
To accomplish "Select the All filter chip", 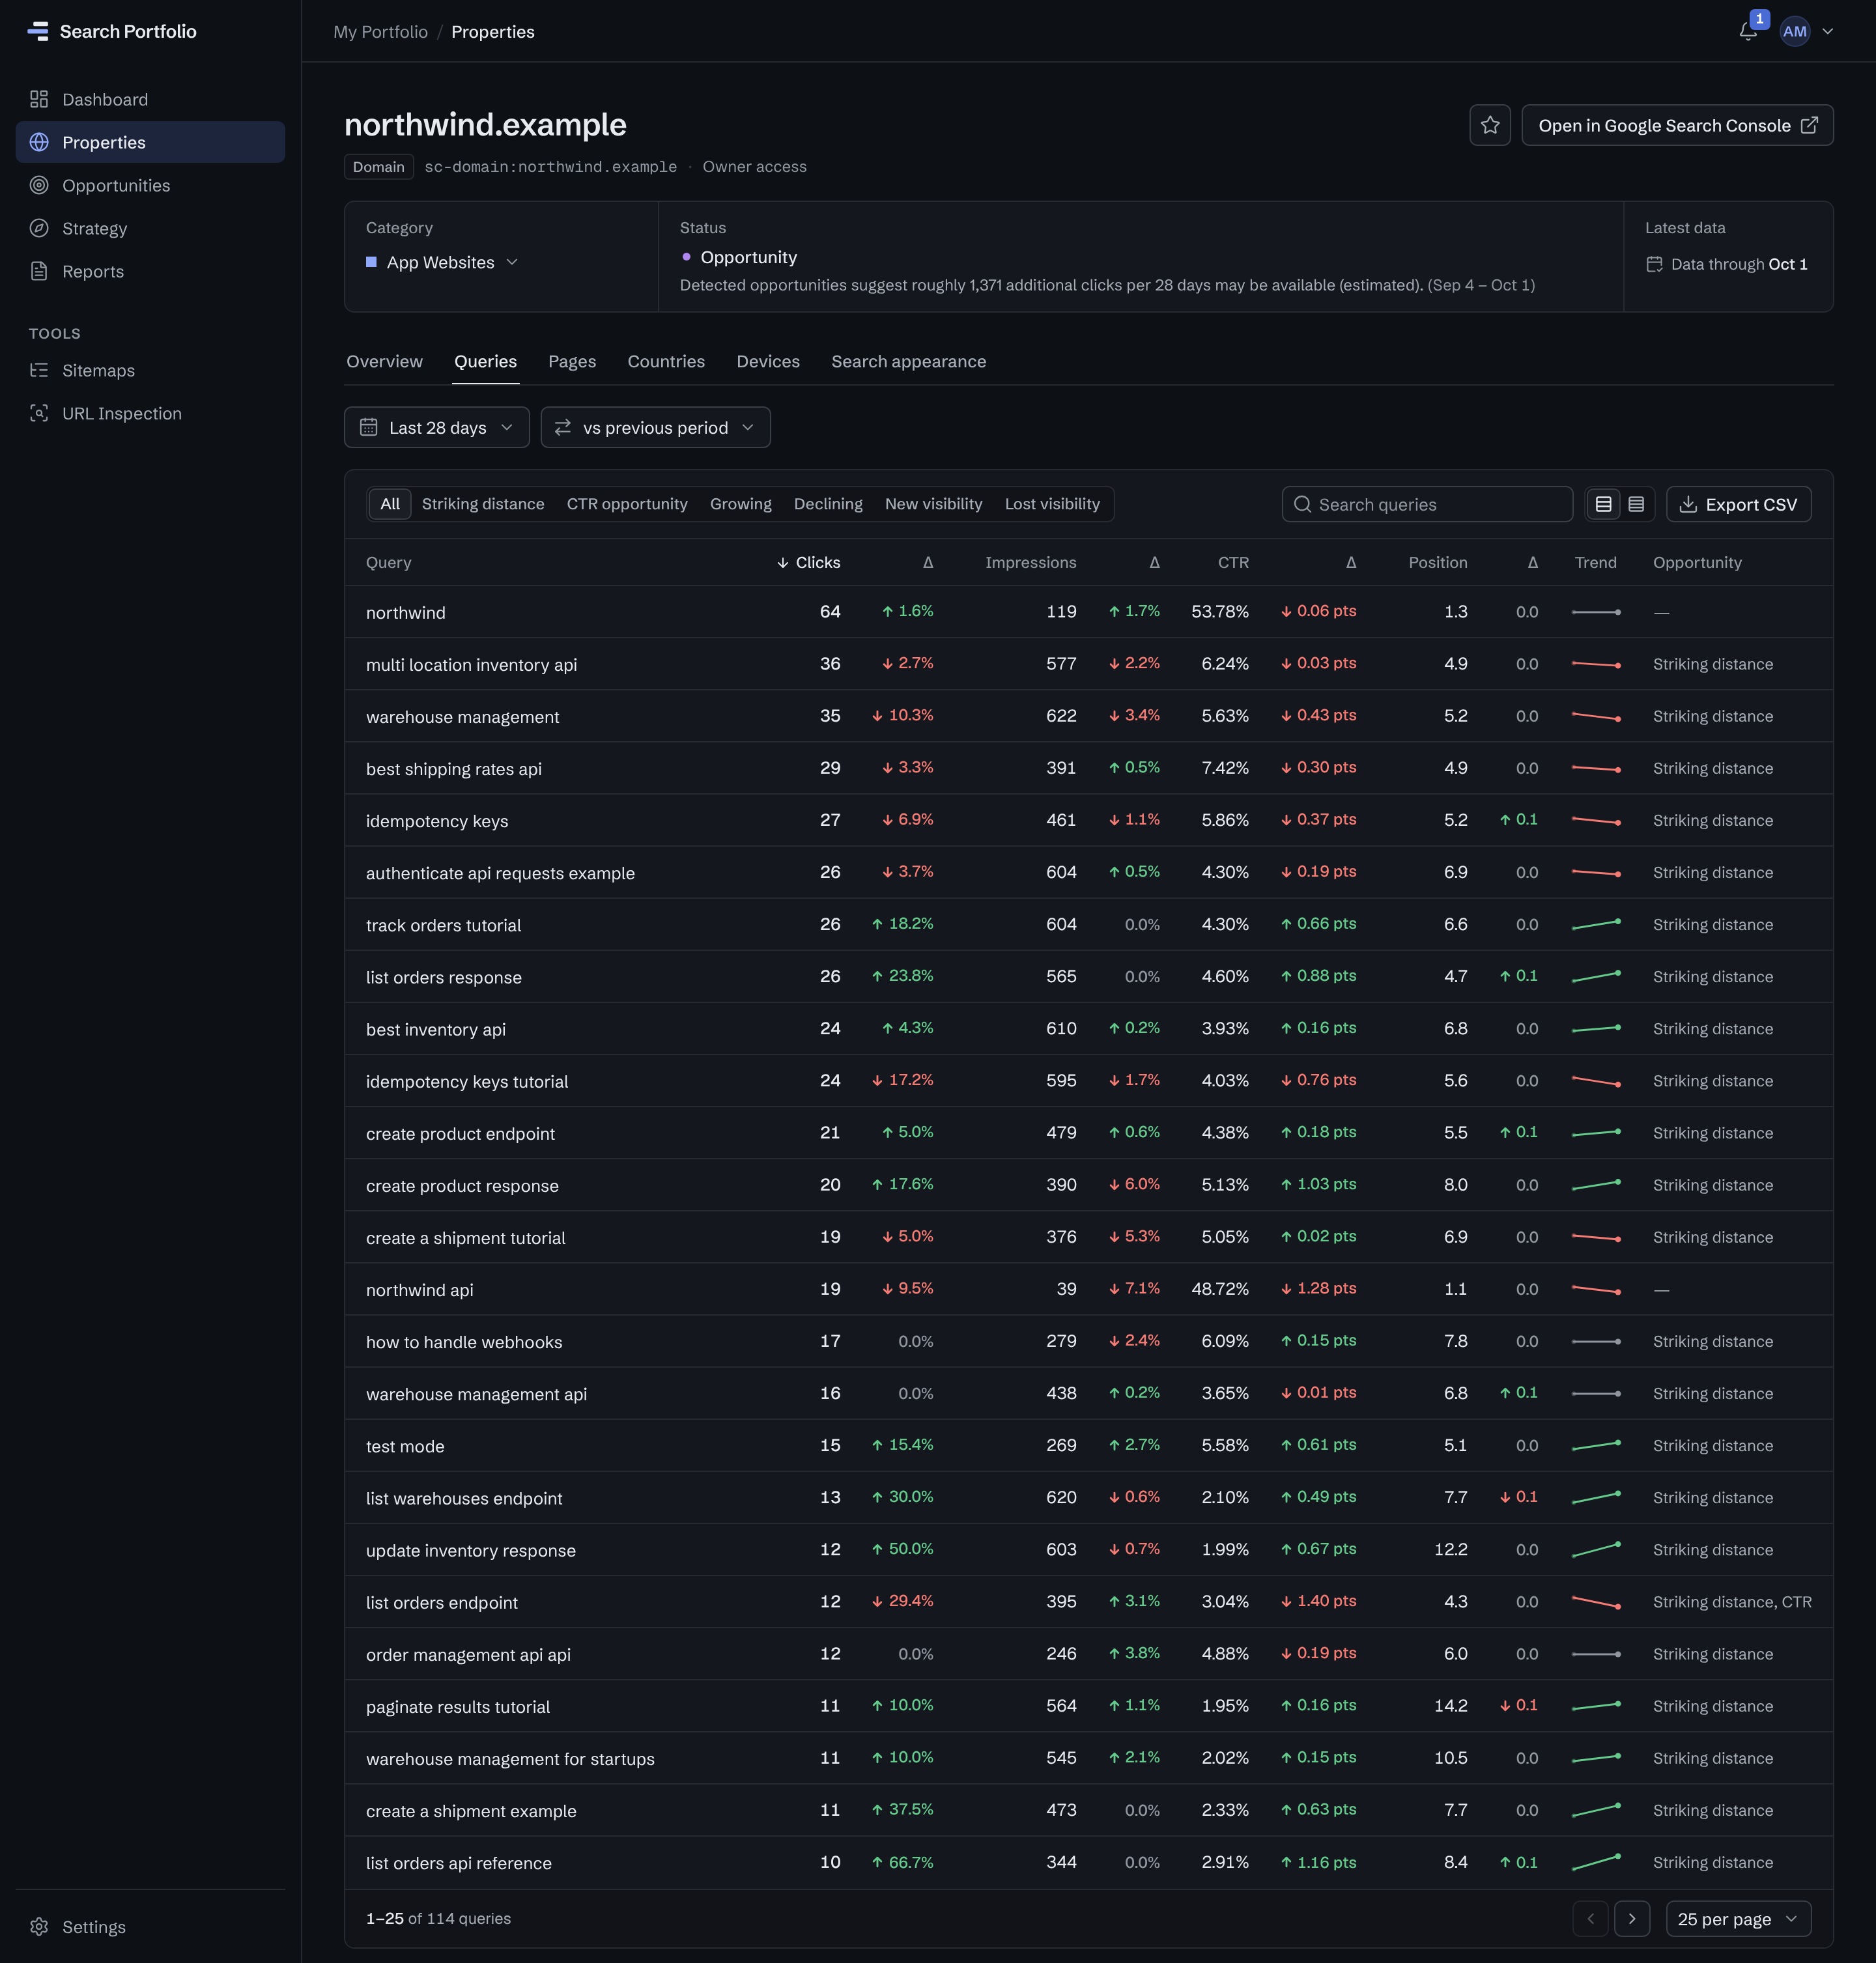I will click(x=390, y=504).
